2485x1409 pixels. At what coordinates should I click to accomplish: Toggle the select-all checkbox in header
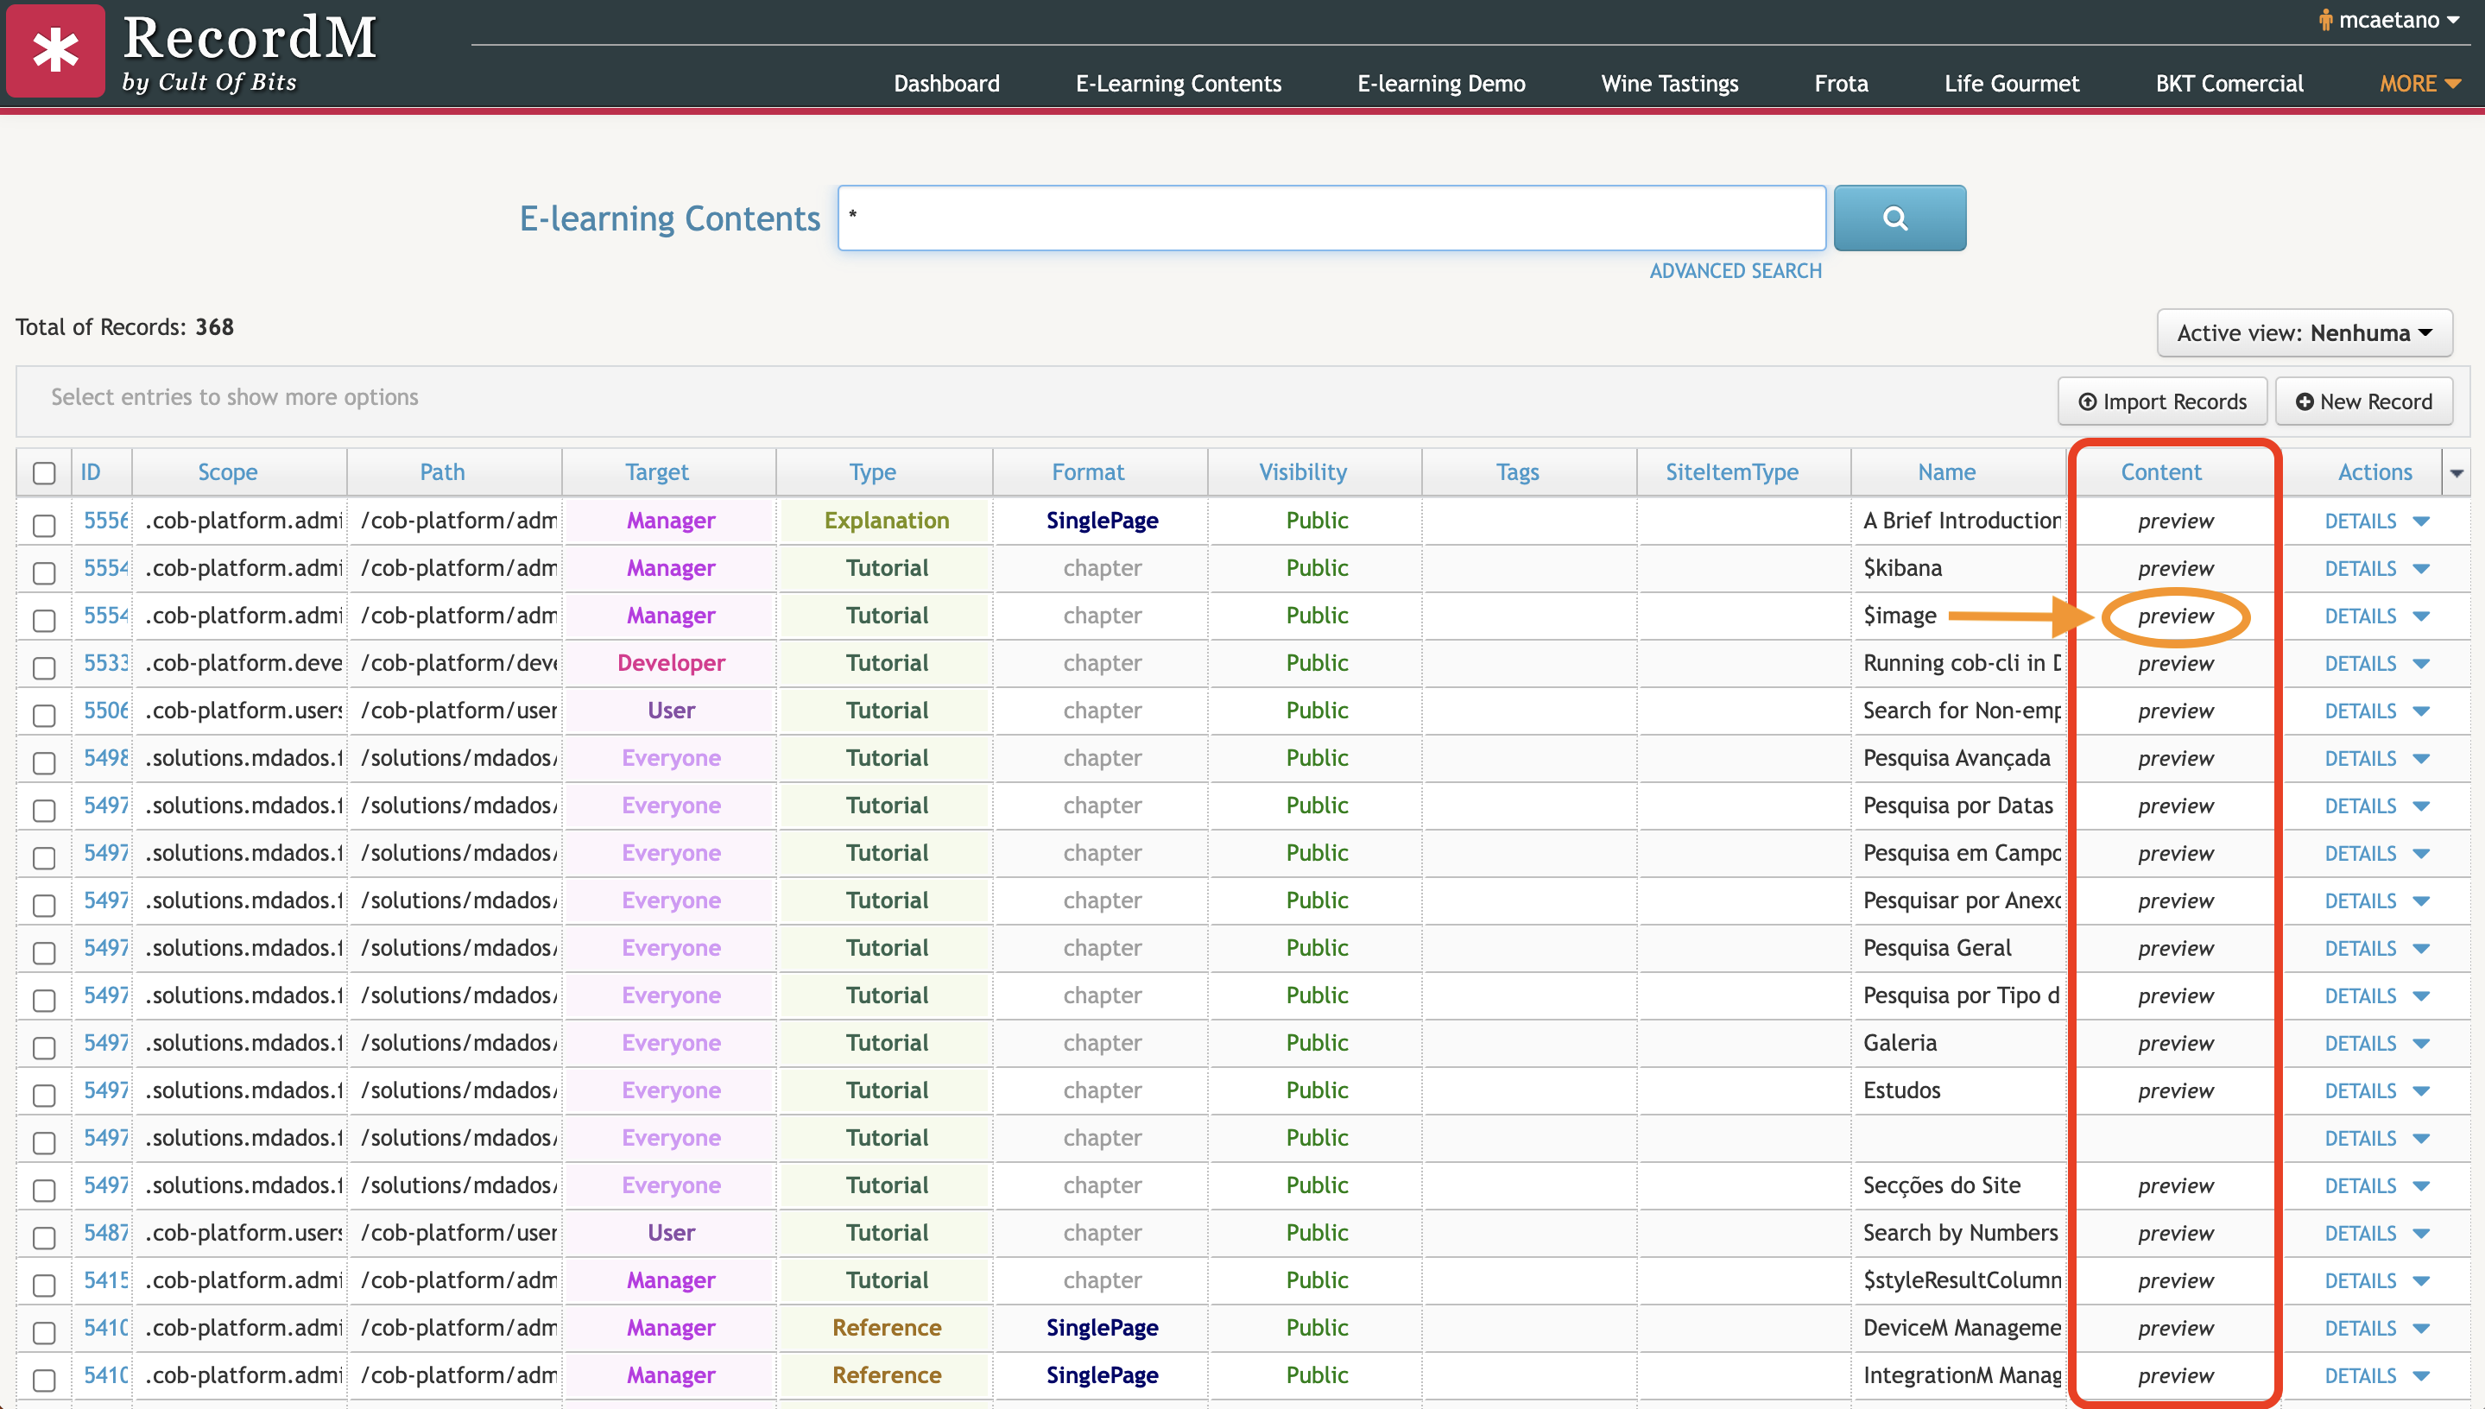pyautogui.click(x=43, y=473)
